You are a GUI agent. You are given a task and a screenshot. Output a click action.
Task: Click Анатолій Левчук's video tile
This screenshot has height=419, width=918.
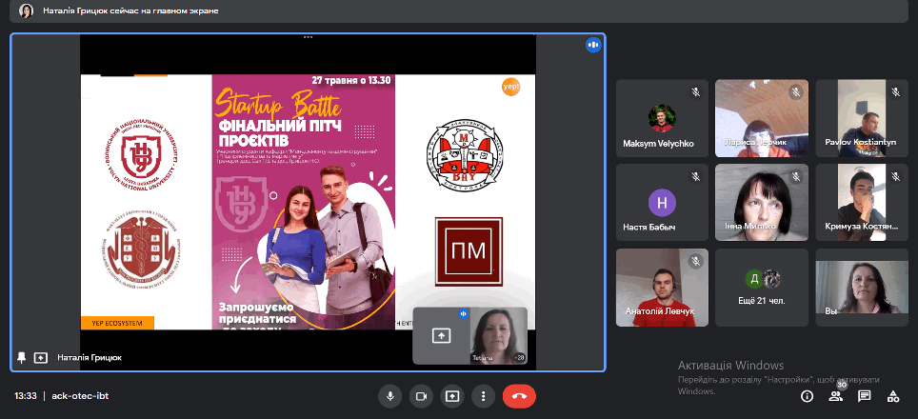(662, 287)
